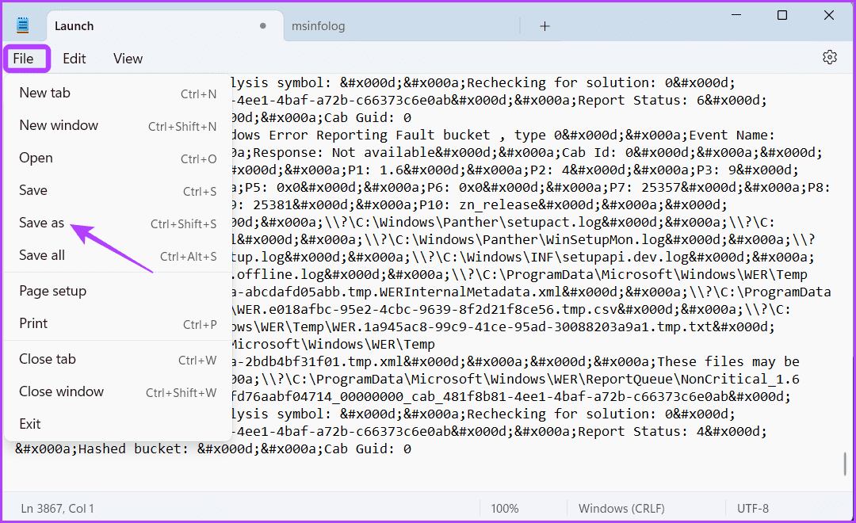Switch to the Launch tab
The height and width of the screenshot is (523, 856).
[164, 25]
